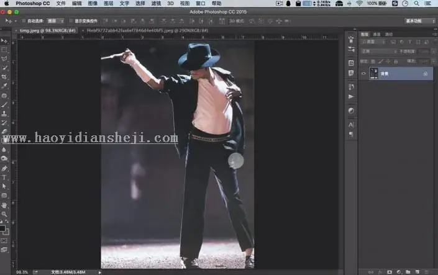Select the Crop tool

(x=4, y=77)
